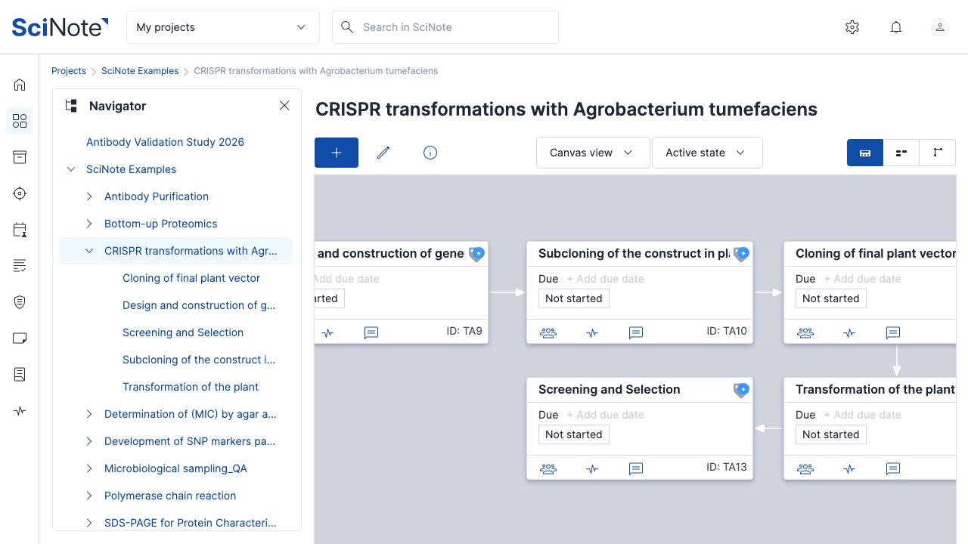The image size is (968, 544).
Task: Click the blue plus button to add task
Action: [337, 153]
